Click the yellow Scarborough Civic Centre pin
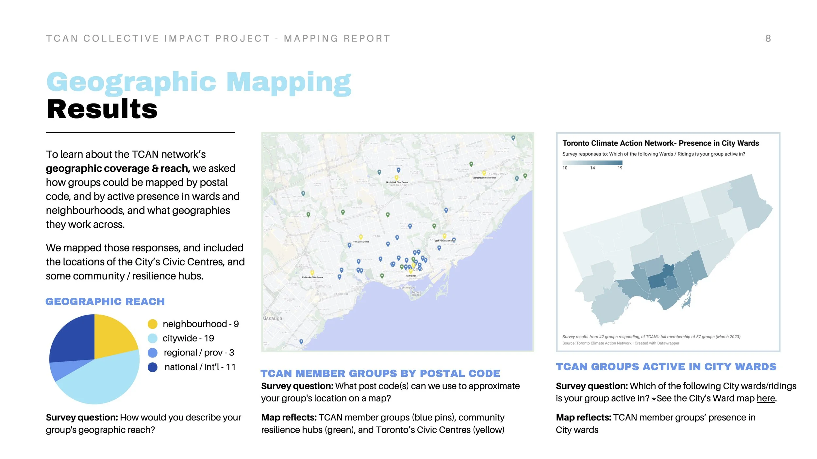 (484, 173)
